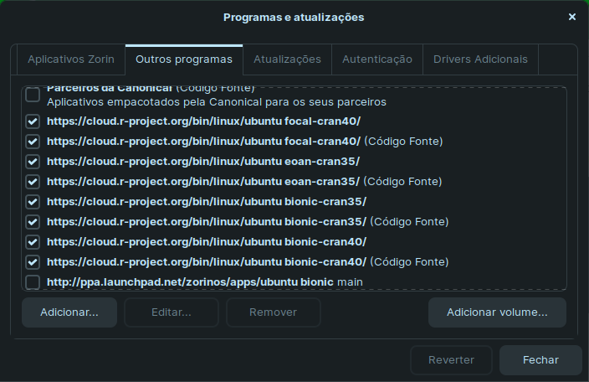This screenshot has height=382, width=589.
Task: Click the Fechar button
Action: (540, 360)
